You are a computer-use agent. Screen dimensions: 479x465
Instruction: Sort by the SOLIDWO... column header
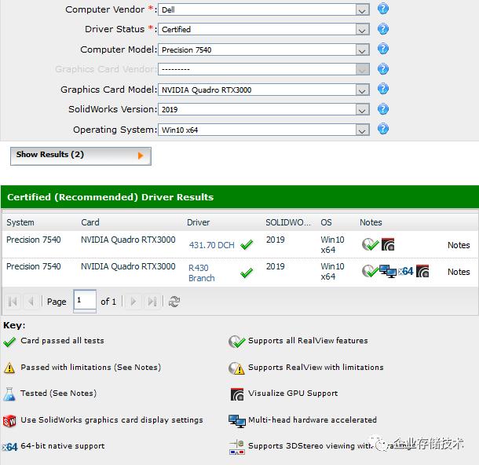pyautogui.click(x=288, y=222)
